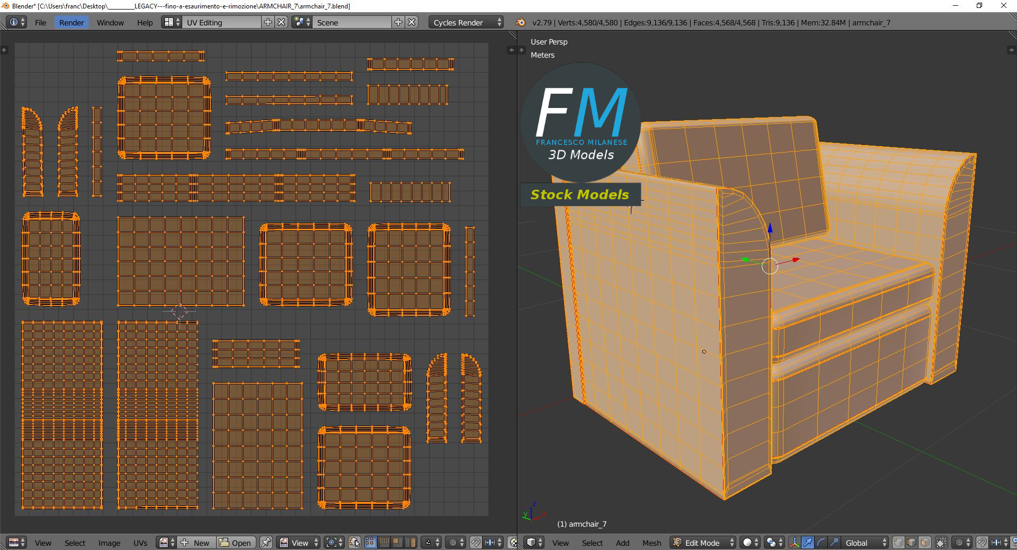Delete the current Scene with the X icon
1017x550 pixels.
[412, 22]
